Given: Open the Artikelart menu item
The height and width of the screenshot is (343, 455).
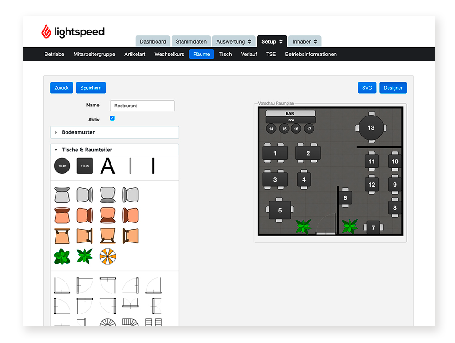Looking at the screenshot, I should [135, 54].
